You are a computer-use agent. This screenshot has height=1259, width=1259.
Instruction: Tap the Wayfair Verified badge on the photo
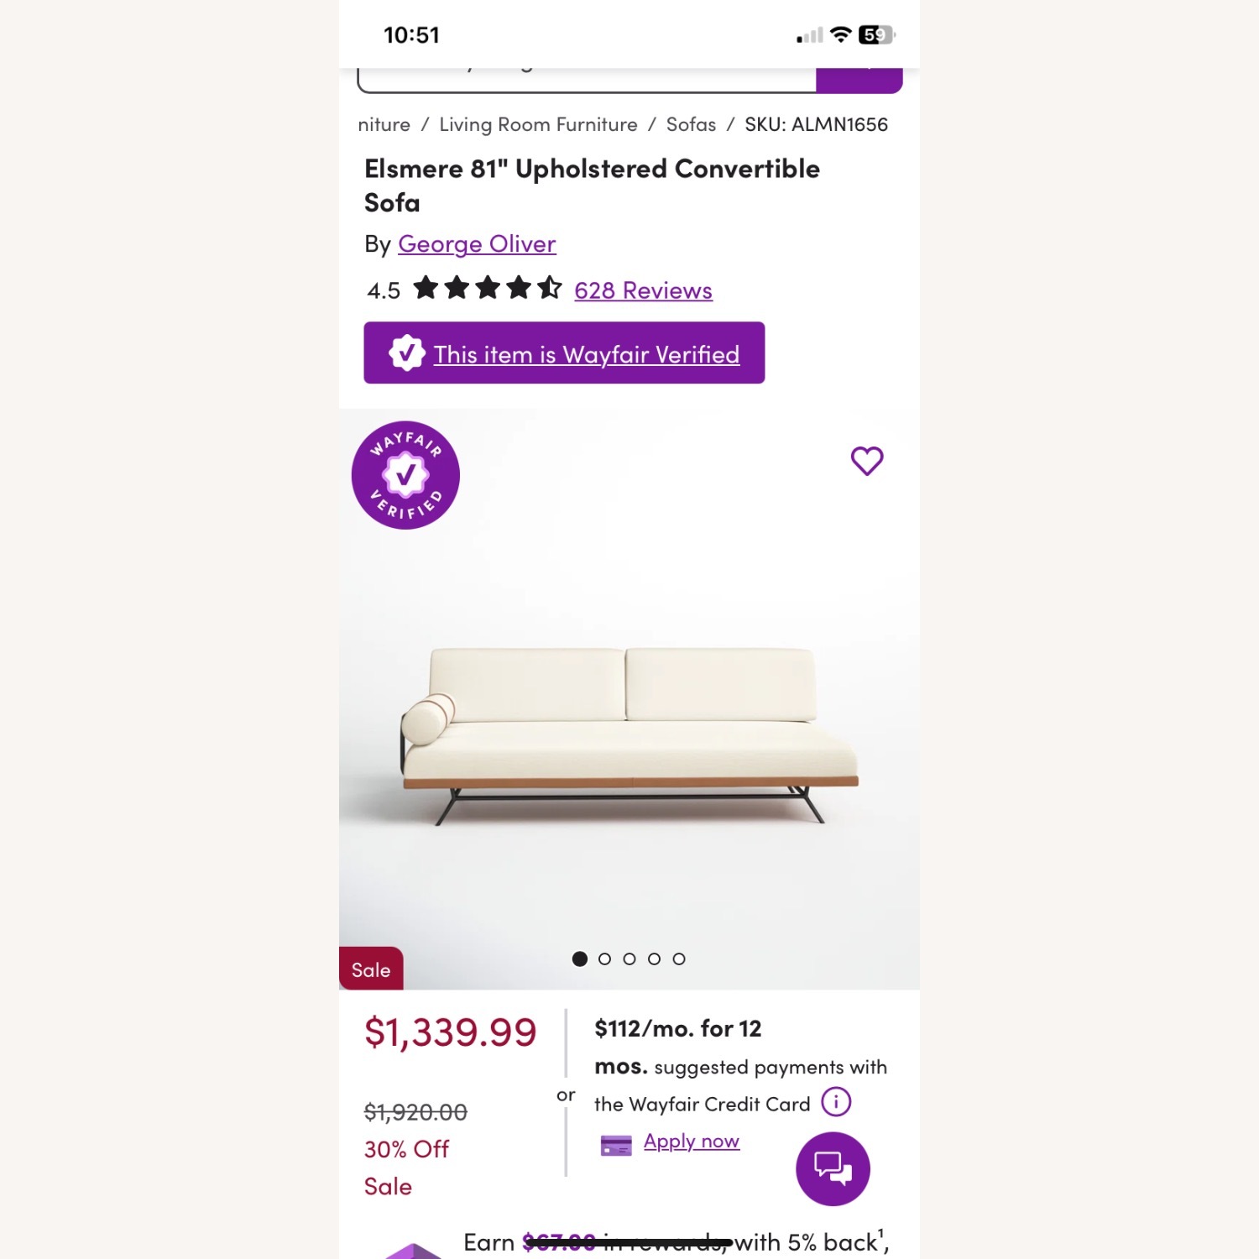[x=407, y=476]
